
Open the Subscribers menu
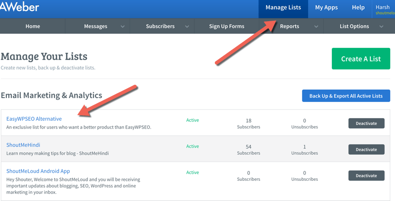[160, 26]
